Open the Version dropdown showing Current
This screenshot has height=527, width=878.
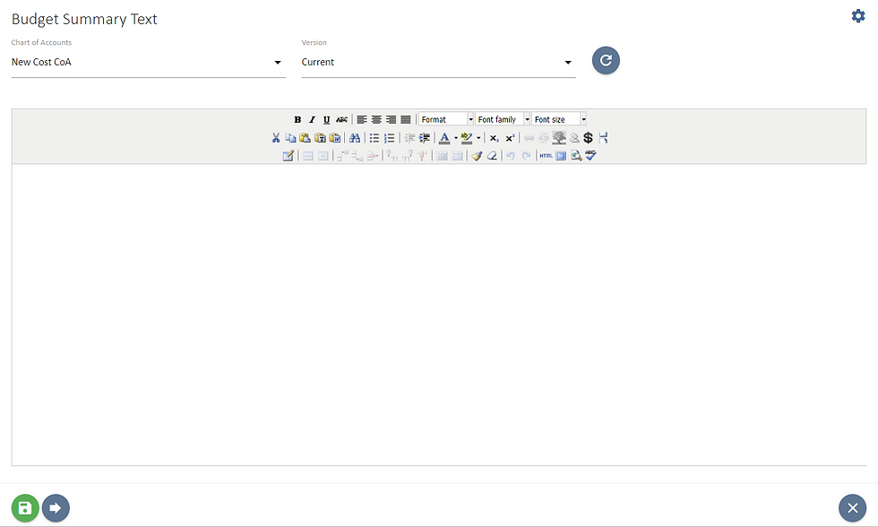[438, 62]
